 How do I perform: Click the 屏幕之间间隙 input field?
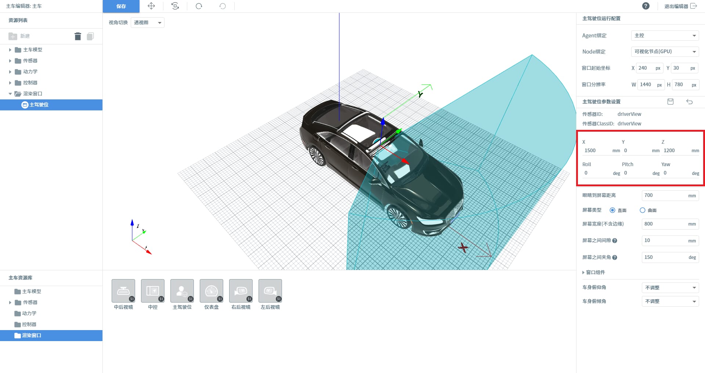tap(670, 241)
